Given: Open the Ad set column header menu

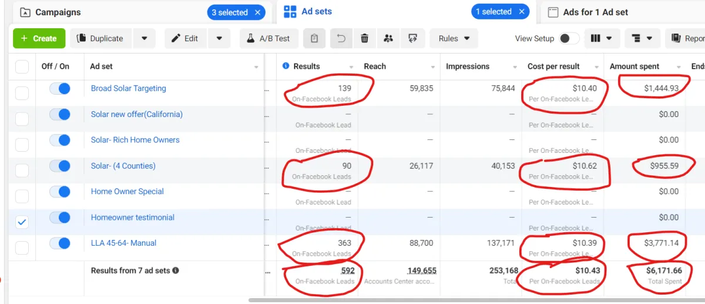Looking at the screenshot, I should pos(256,67).
